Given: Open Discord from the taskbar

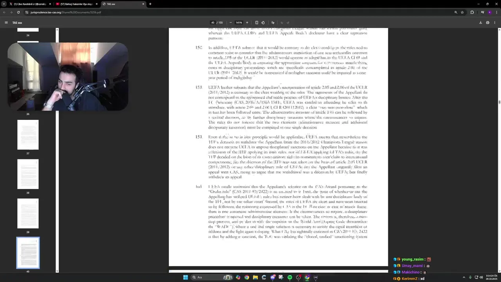Looking at the screenshot, I should tap(273, 277).
